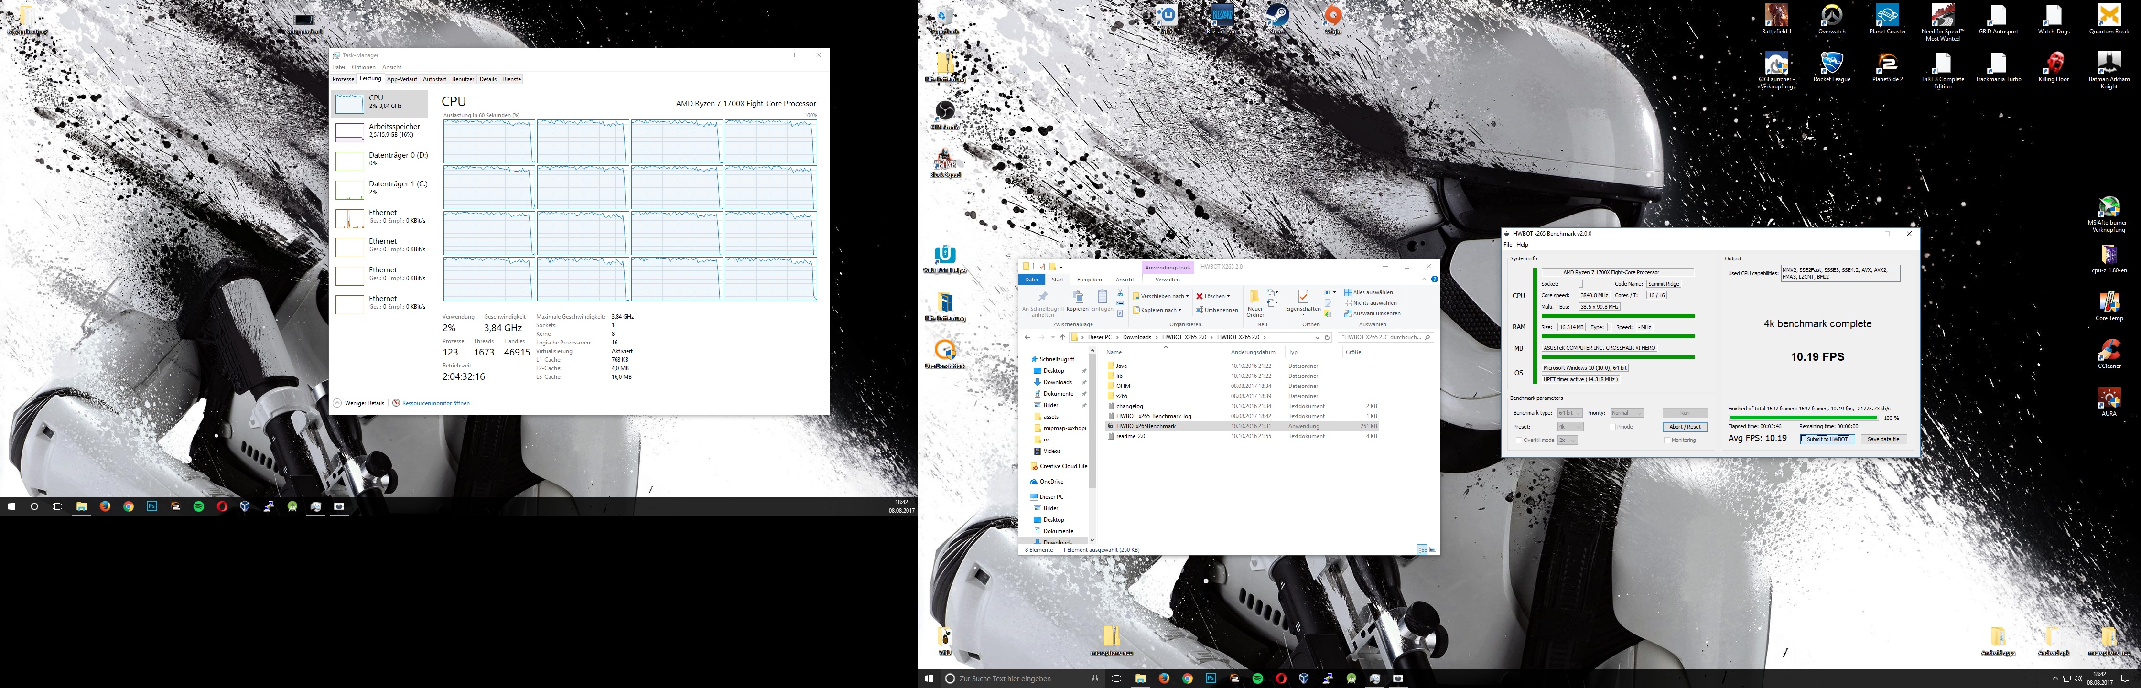Toggle the Monitoring checkbox in HWBOT benchmark
Screen dimensions: 2141x688
pos(1667,441)
